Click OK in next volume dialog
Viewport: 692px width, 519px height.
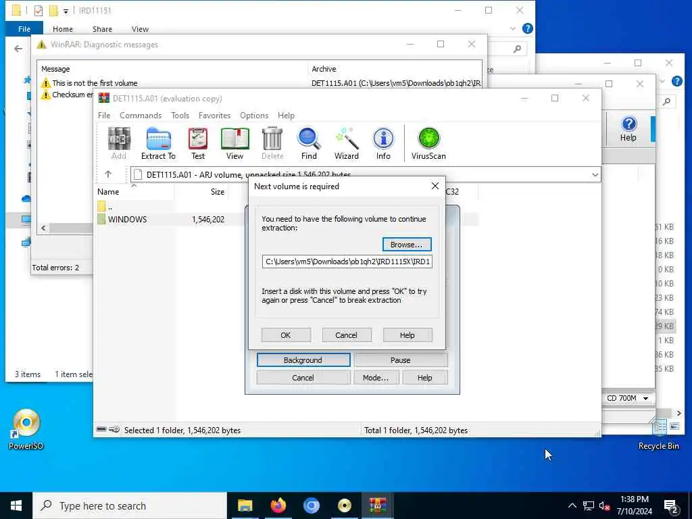click(286, 335)
